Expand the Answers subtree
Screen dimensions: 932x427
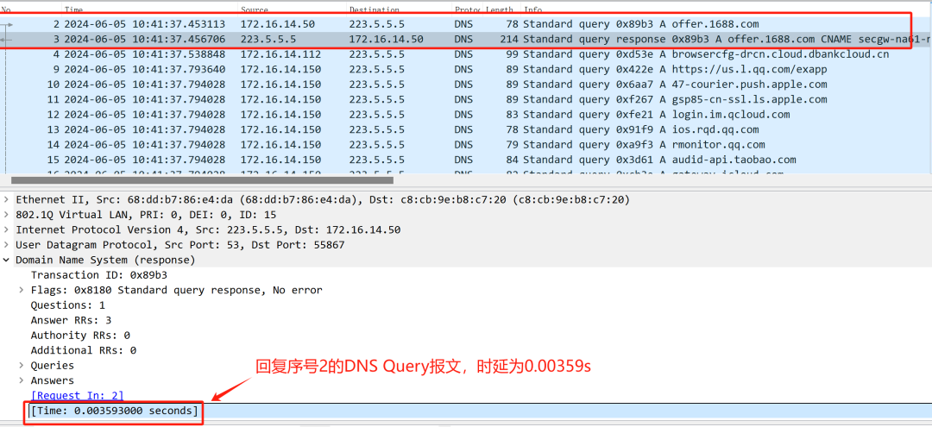(x=22, y=380)
